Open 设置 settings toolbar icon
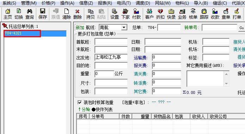The height and width of the screenshot is (134, 245). coord(115,14)
